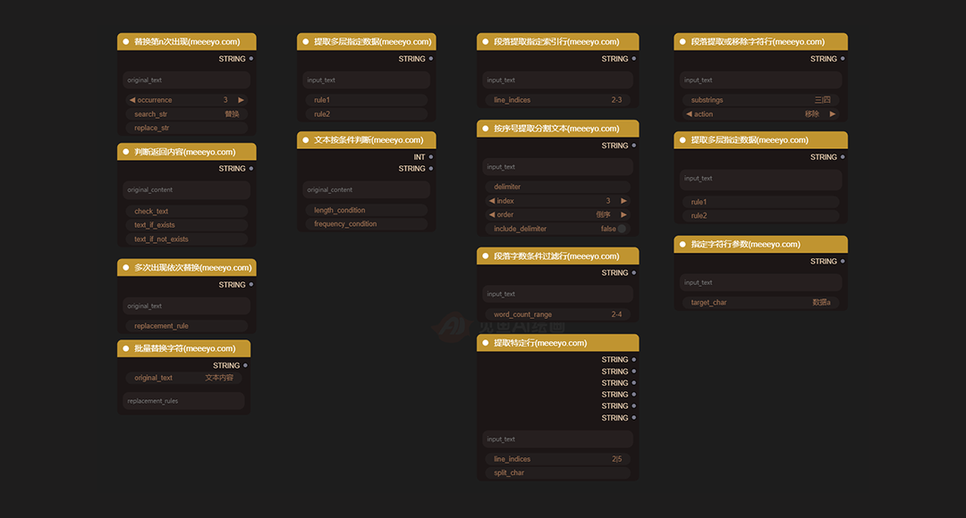The width and height of the screenshot is (966, 518).
Task: Click STRING output slot of 按序号提取分割文本 node
Action: point(634,146)
